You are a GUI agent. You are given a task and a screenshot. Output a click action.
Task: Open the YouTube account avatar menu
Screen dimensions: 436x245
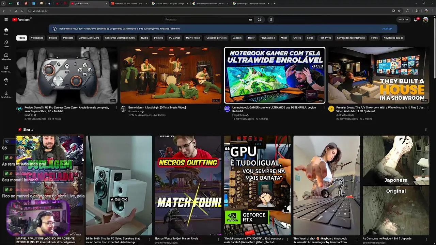(x=425, y=20)
